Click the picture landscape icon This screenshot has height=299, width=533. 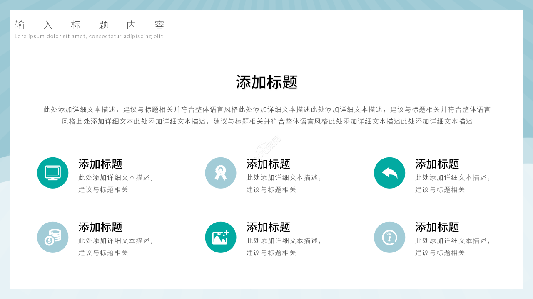click(221, 237)
